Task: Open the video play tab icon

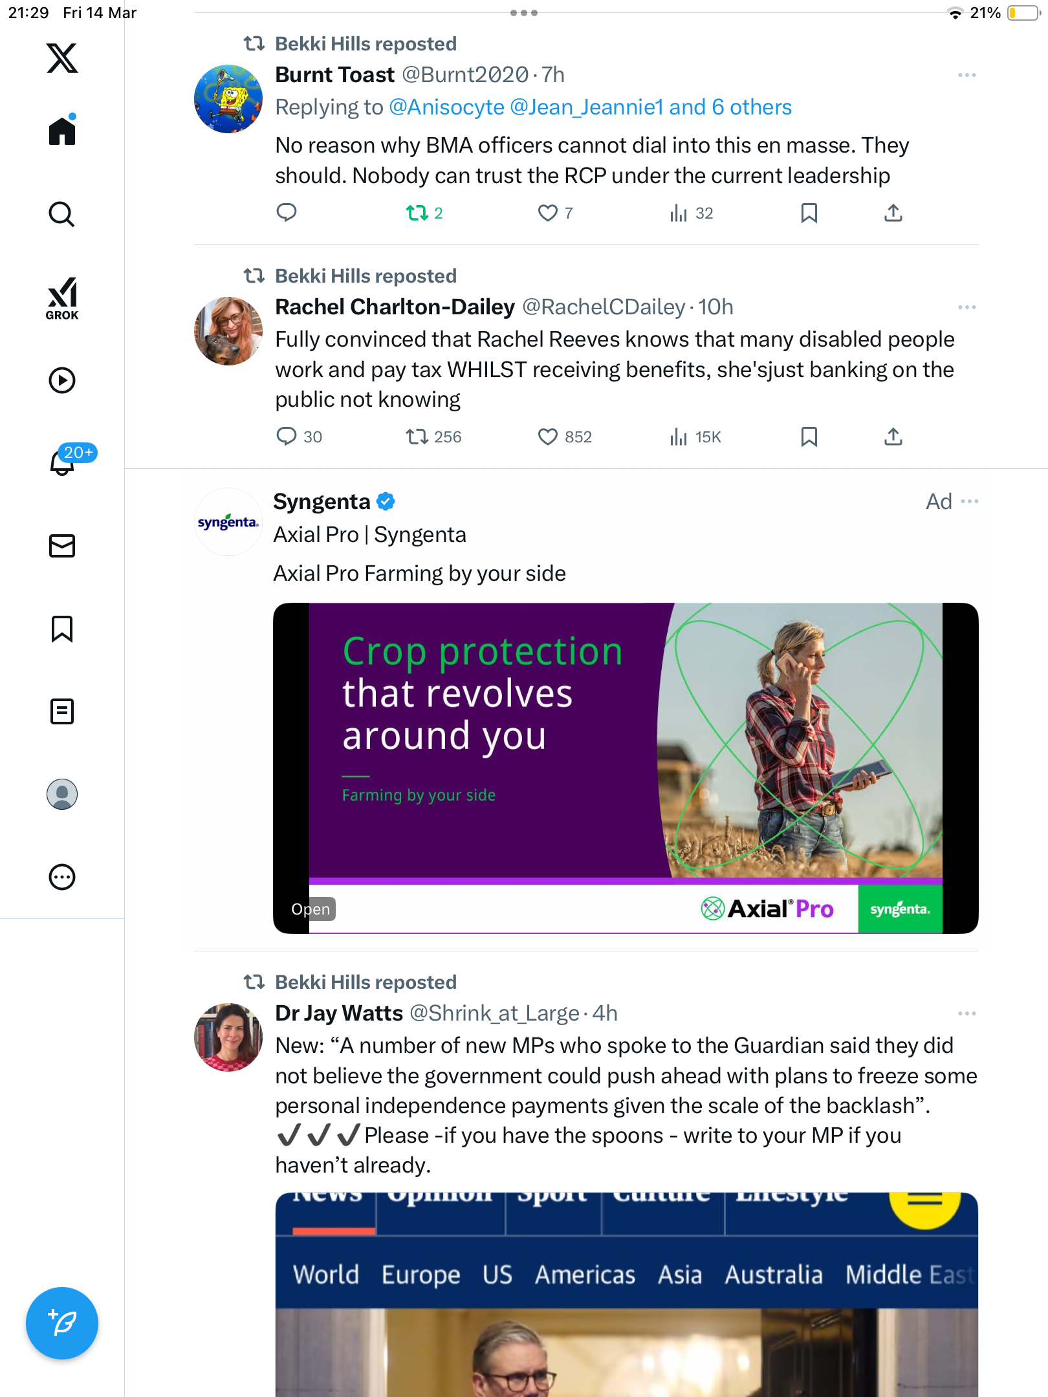Action: tap(62, 380)
